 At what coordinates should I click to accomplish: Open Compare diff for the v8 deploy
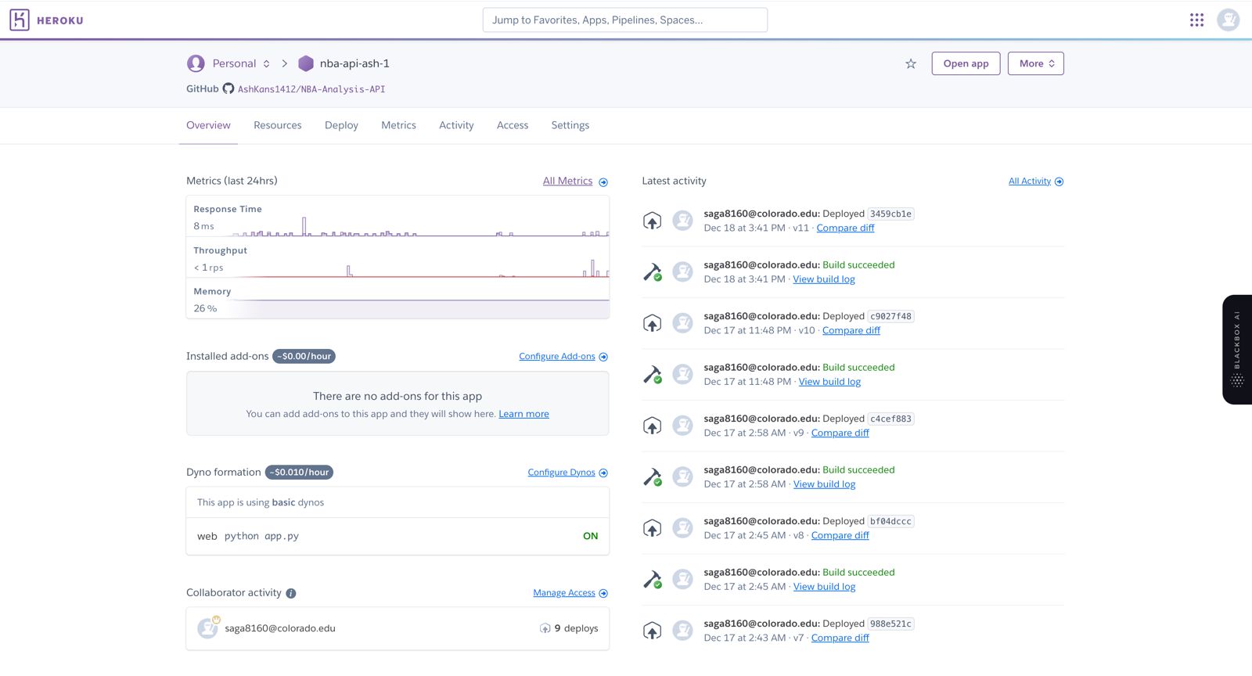[840, 535]
